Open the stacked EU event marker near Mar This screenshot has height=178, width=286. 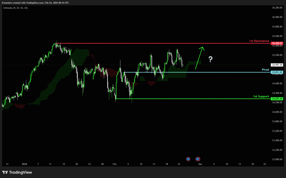[198, 159]
